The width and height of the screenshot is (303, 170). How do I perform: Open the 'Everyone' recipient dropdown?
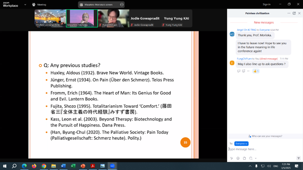pos(241,143)
